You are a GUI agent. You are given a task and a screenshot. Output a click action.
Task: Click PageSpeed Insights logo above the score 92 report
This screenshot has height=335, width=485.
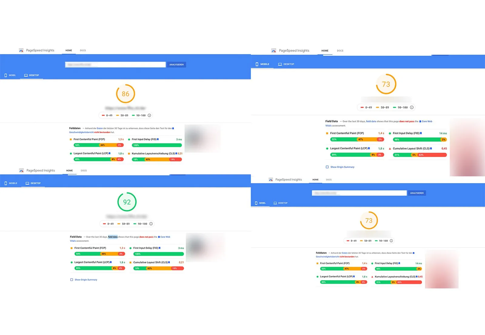click(22, 171)
